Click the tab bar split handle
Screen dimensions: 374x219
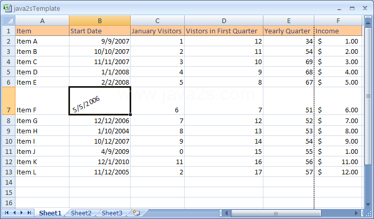click(221, 213)
